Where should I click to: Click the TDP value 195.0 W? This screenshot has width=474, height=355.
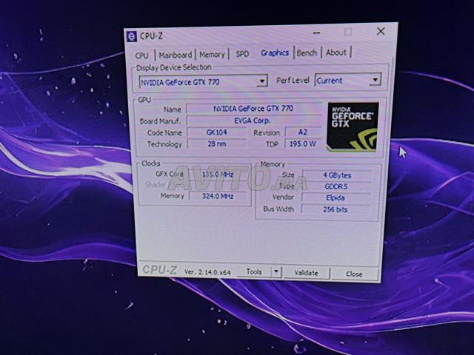[x=303, y=143]
